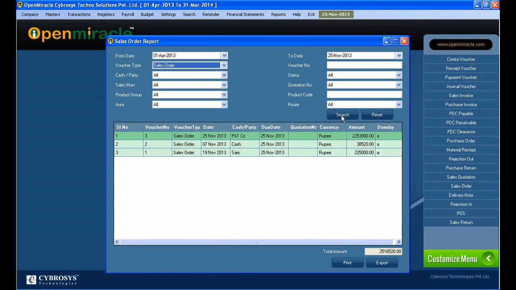Screen dimensions: 516x290
Task: Click the Customize Menu button
Action: (x=461, y=259)
